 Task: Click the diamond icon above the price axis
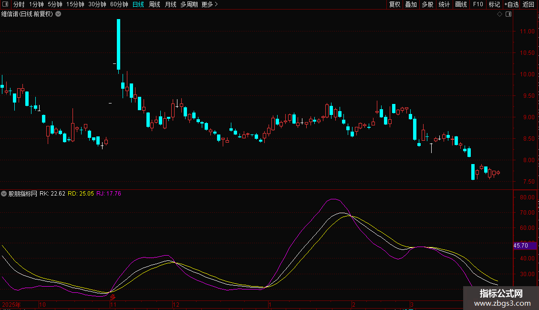[499, 14]
